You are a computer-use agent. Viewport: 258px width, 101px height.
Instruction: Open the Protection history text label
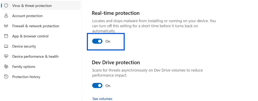(x=26, y=77)
